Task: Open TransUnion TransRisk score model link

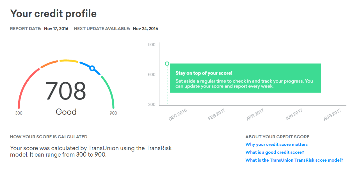Action: pyautogui.click(x=294, y=160)
